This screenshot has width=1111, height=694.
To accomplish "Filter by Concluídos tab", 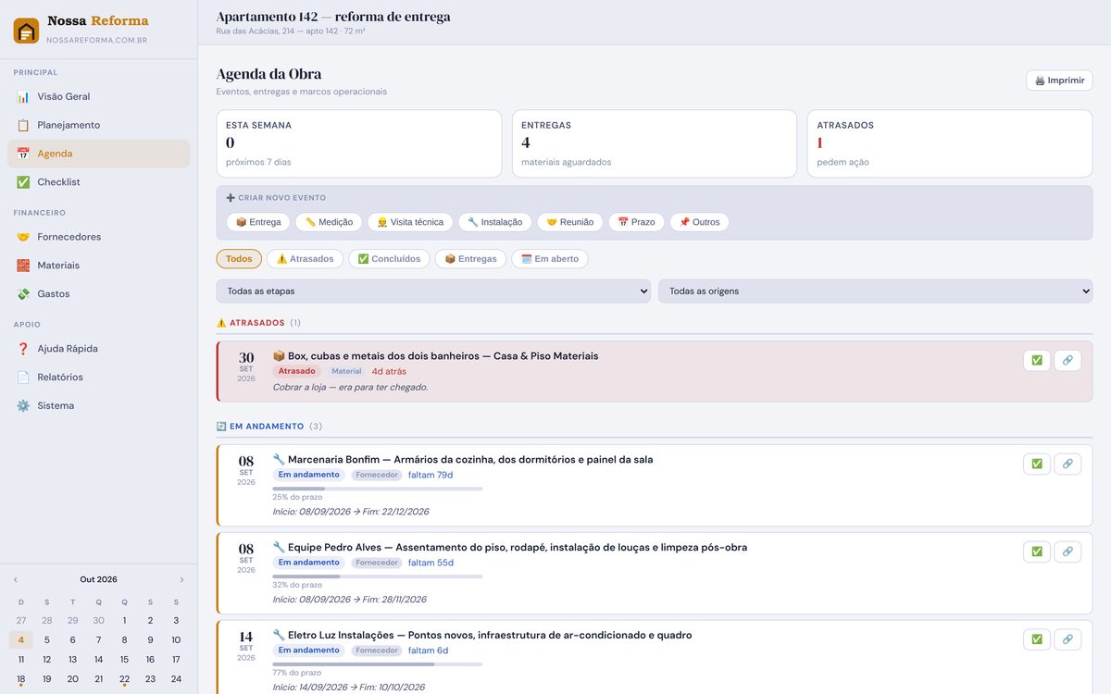I will click(389, 259).
